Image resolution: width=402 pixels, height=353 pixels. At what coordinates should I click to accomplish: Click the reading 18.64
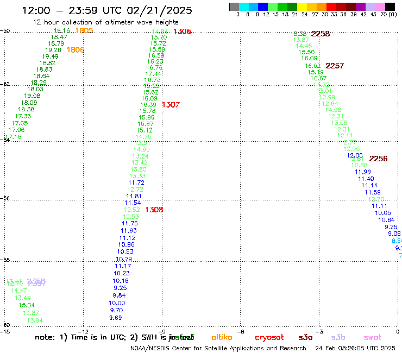click(41, 76)
